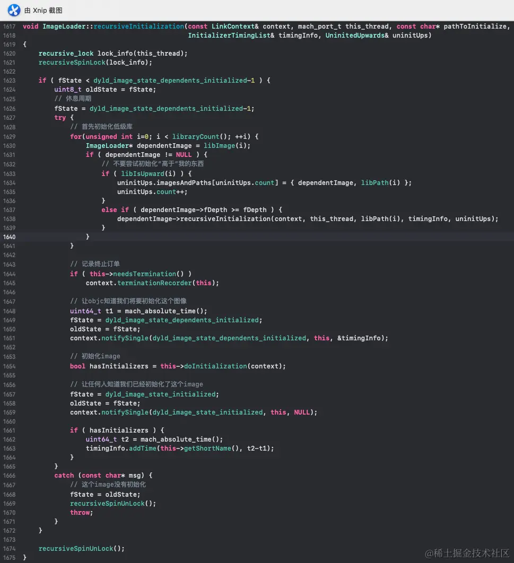This screenshot has height=563, width=514.
Task: Click 'dyld_image_state_initialized' on line 1657
Action: pyautogui.click(x=160, y=394)
